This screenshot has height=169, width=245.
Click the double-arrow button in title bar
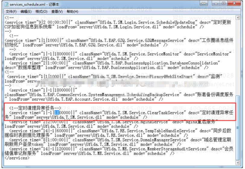(x=204, y=3)
